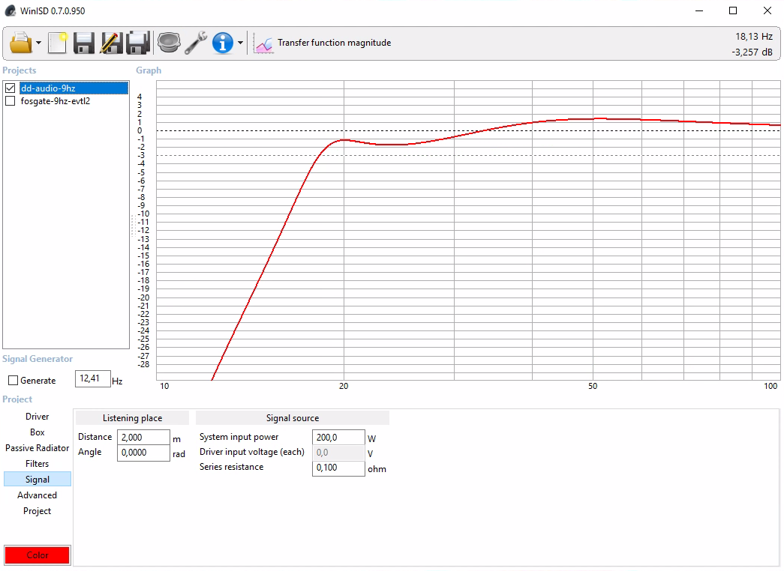784x571 pixels.
Task: Click the Save As floppy with pencil icon
Action: (x=112, y=43)
